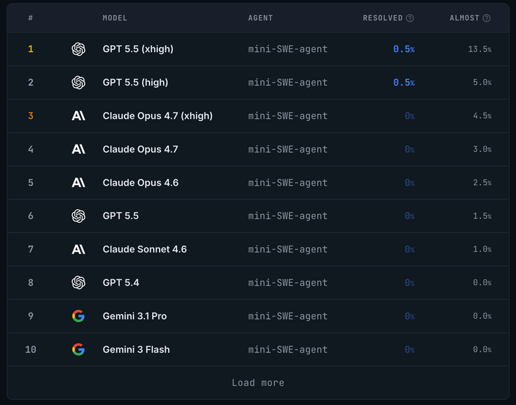Click the Google logo beside Gemini 3.1 Pro
Image resolution: width=516 pixels, height=405 pixels.
[x=78, y=316]
